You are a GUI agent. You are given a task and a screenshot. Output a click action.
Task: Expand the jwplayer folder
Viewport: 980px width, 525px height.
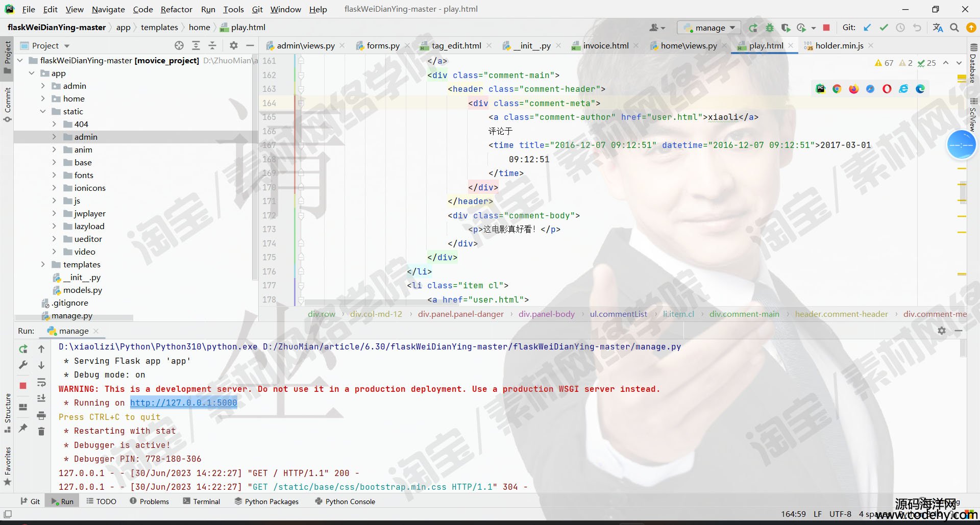tap(54, 214)
